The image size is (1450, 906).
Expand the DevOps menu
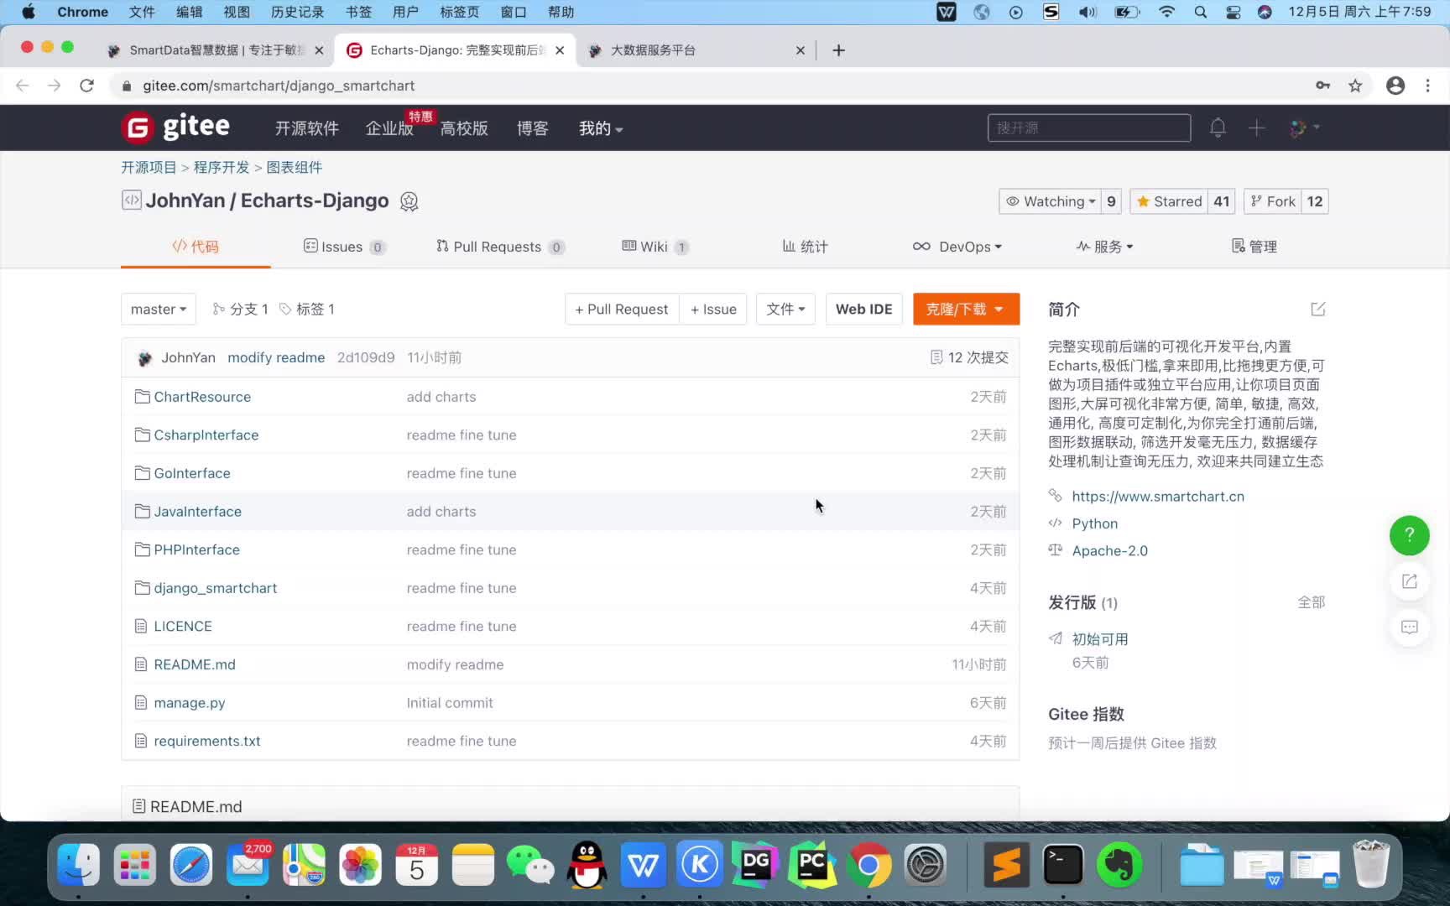pyautogui.click(x=957, y=247)
